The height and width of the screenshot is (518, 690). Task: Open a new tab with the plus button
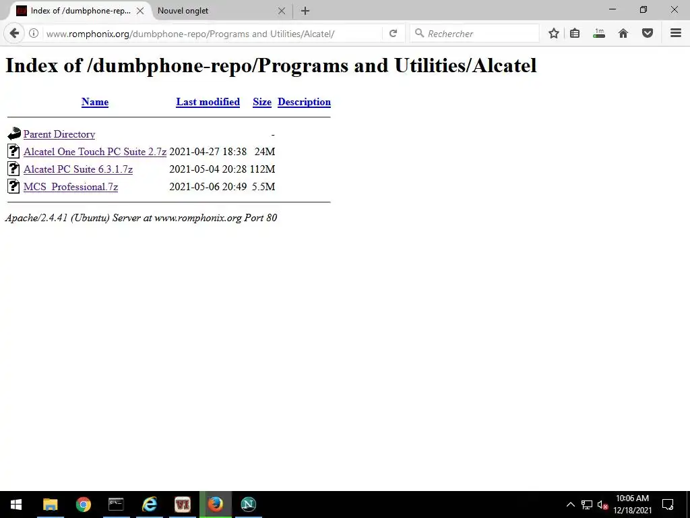(x=305, y=11)
